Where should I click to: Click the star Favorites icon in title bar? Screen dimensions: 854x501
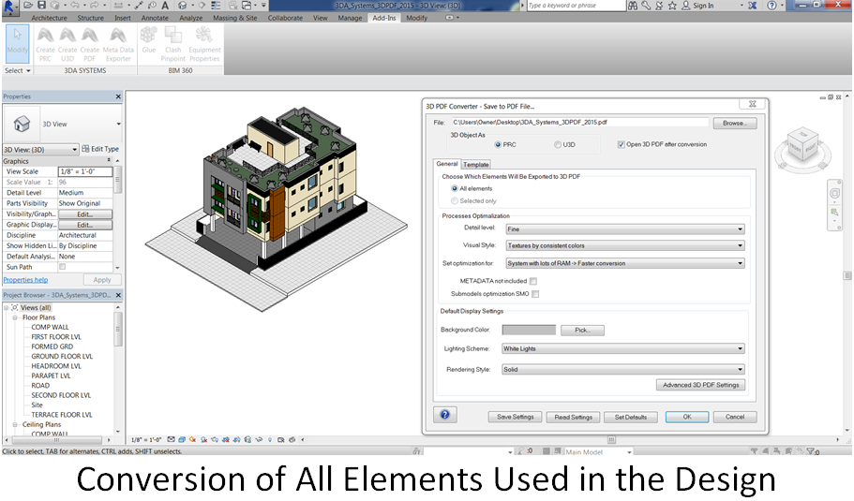pyautogui.click(x=673, y=6)
